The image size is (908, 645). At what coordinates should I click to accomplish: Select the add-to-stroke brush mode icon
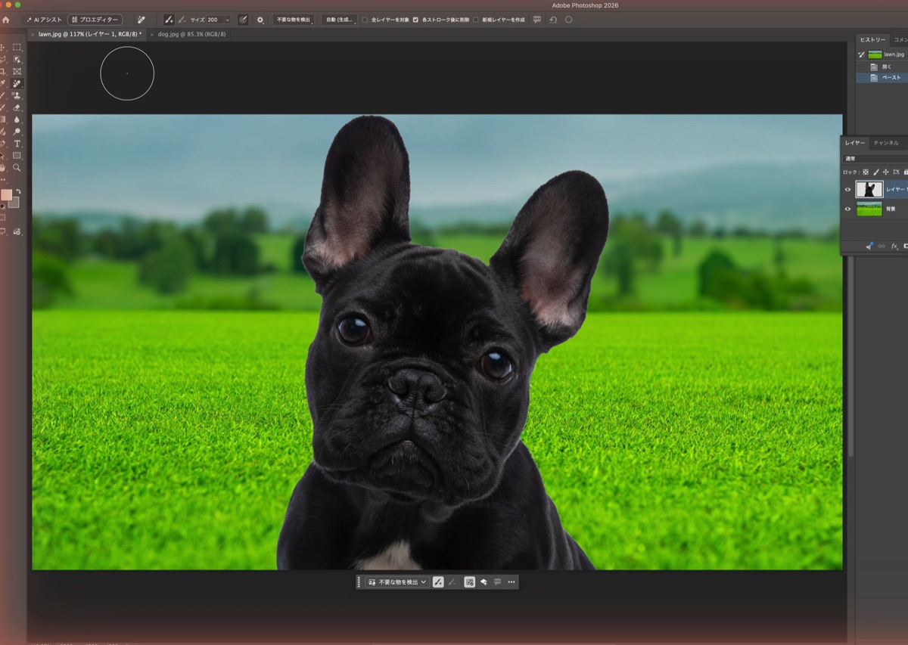click(169, 20)
